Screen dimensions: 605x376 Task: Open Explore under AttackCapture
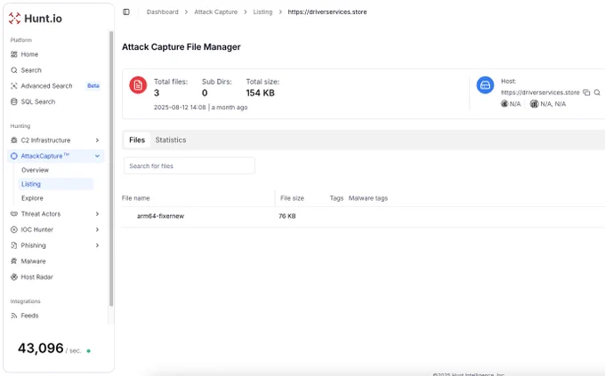pos(32,198)
